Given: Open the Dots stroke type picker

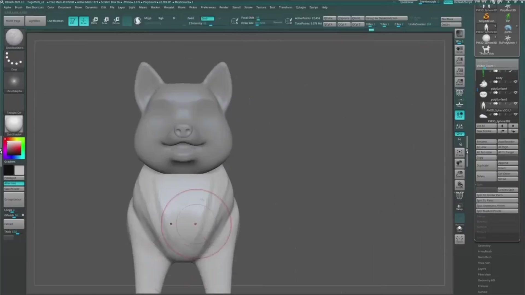Looking at the screenshot, I should (14, 60).
